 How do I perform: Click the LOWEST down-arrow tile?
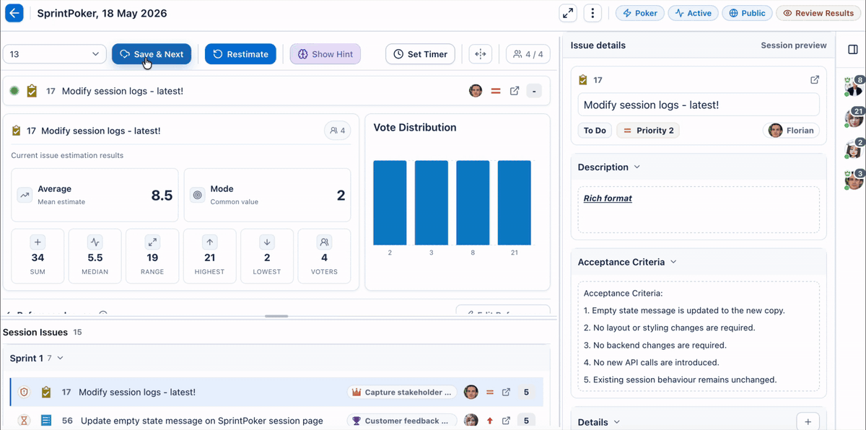(x=267, y=242)
